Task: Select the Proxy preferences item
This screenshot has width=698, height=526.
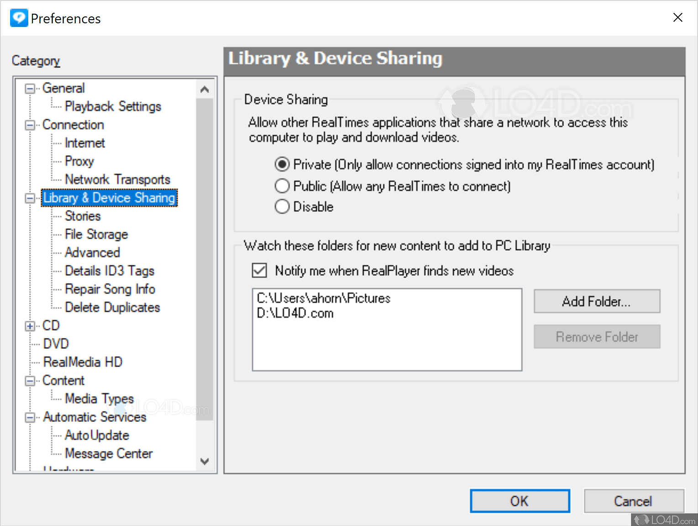Action: tap(79, 161)
